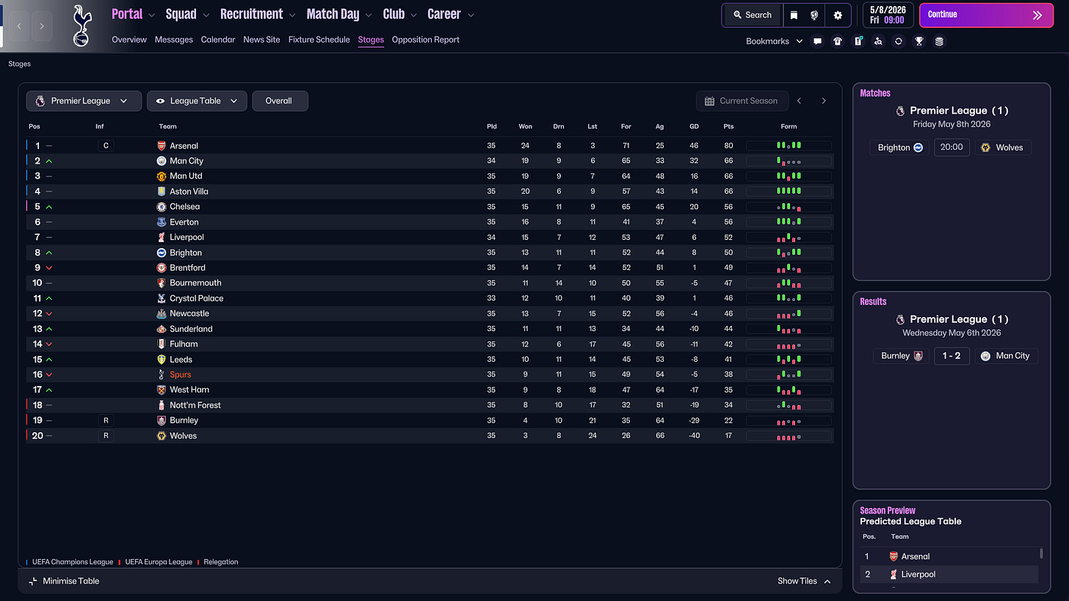Open the 1 - 2 result score
The image size is (1069, 601).
(952, 356)
